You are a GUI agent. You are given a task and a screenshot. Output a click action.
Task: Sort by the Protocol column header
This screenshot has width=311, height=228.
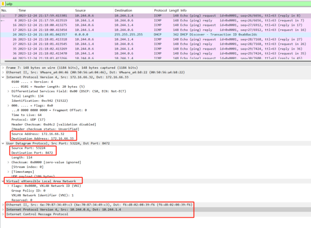click(x=160, y=11)
